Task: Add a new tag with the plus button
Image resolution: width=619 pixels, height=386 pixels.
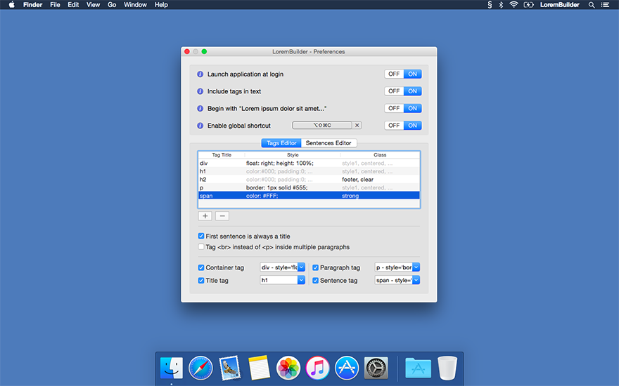Action: pyautogui.click(x=205, y=216)
